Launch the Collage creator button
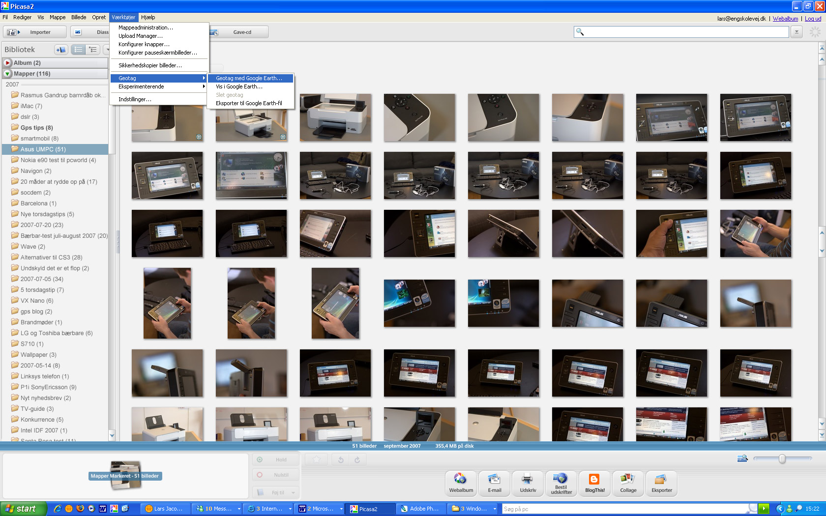This screenshot has width=826, height=516. click(x=628, y=483)
